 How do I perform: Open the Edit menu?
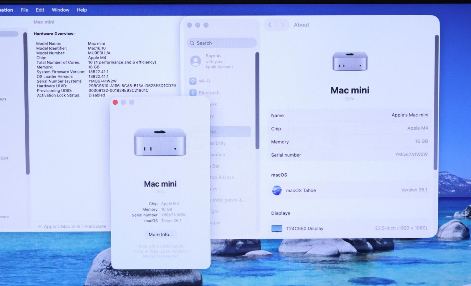40,10
